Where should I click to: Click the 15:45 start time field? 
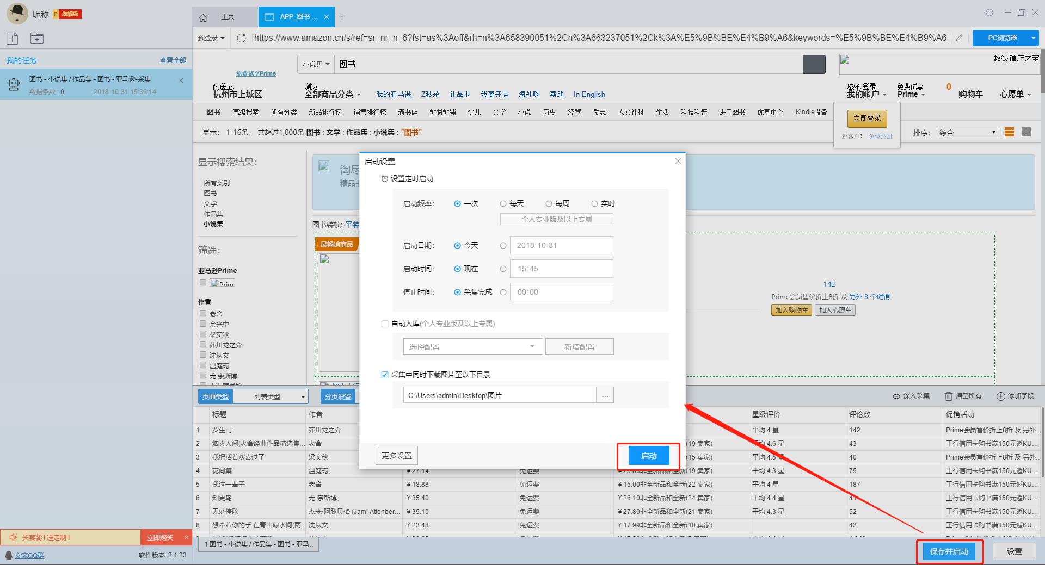[x=561, y=269]
